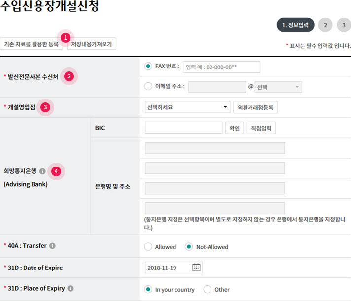Click the pink marker number 4

pos(57,171)
